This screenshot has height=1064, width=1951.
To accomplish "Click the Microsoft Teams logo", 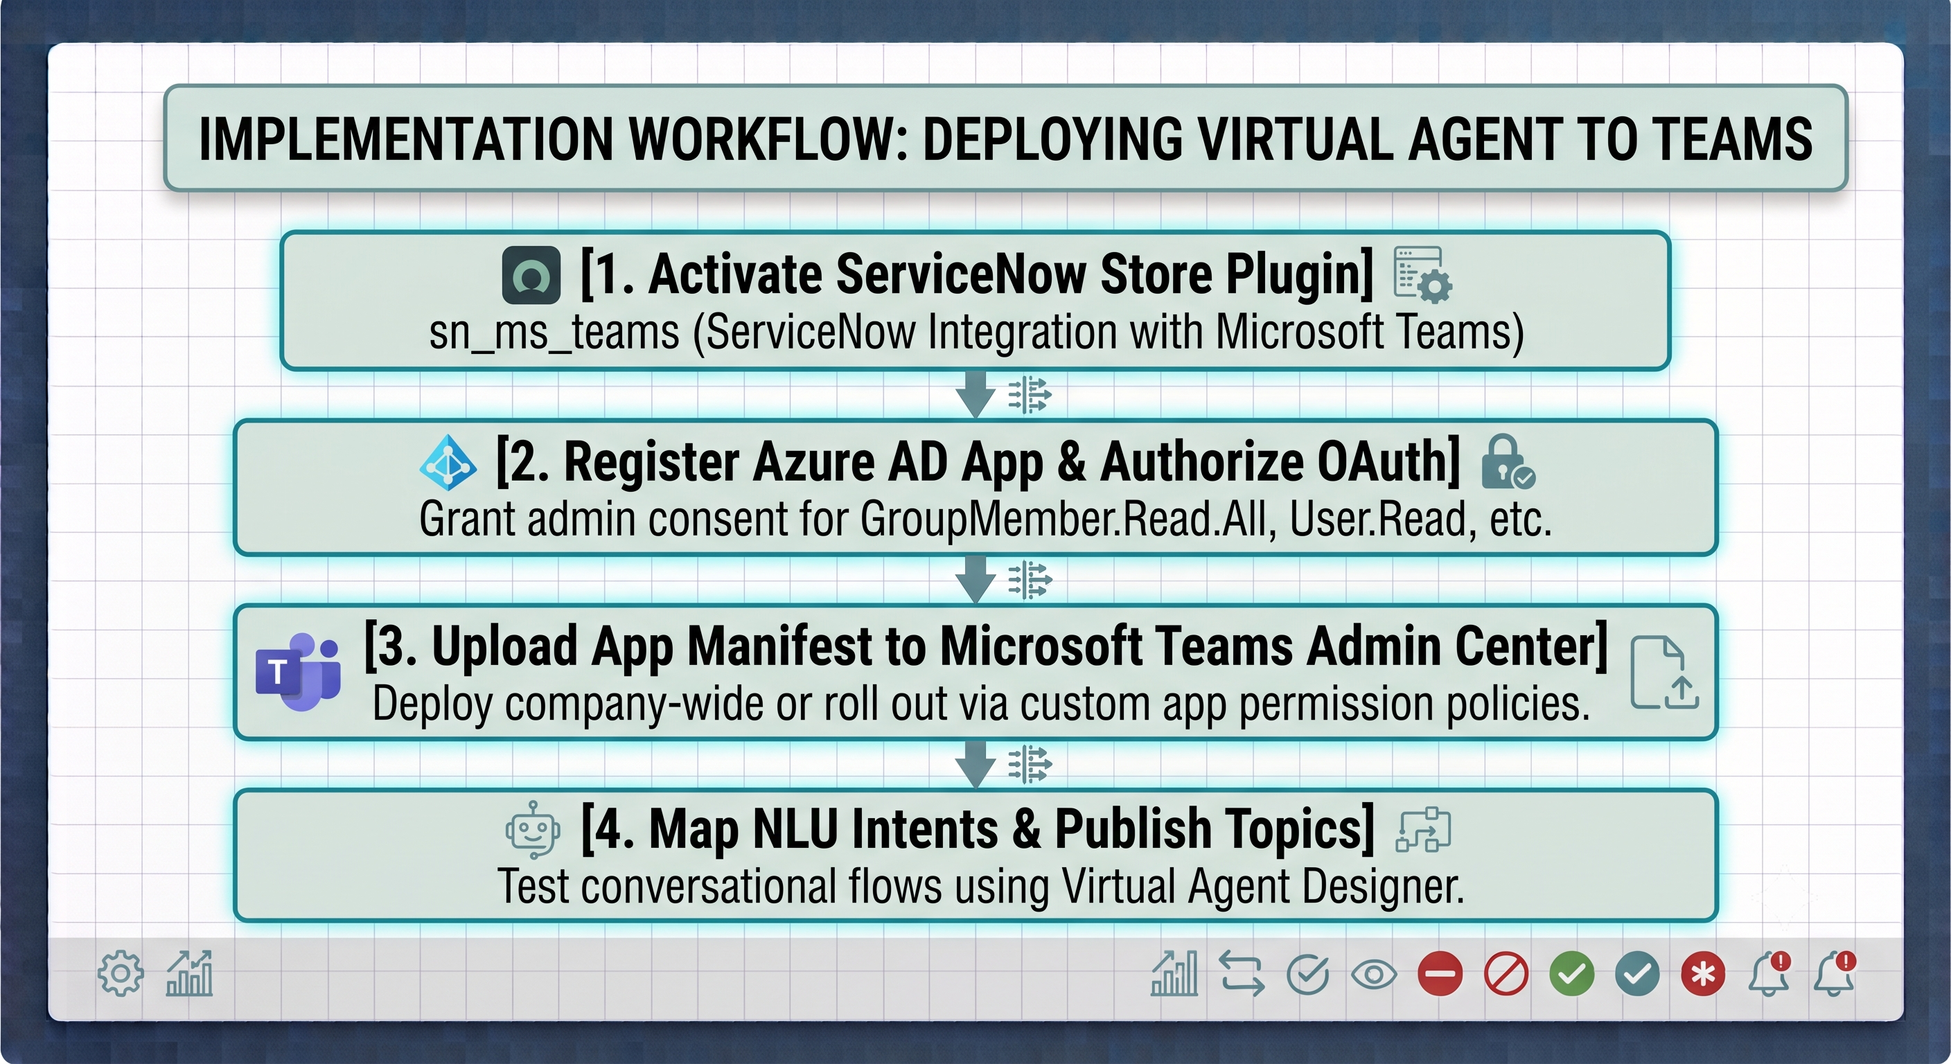I will (298, 671).
